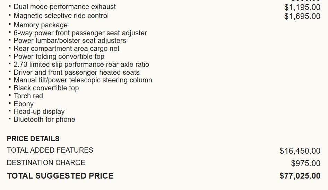Click Manual tilt/power telescopic steering column
This screenshot has width=328, height=190.
coord(83,80)
